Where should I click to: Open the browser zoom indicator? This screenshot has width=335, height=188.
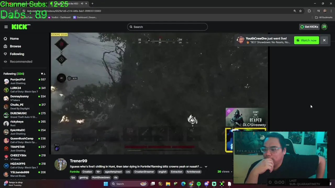[x=295, y=11]
